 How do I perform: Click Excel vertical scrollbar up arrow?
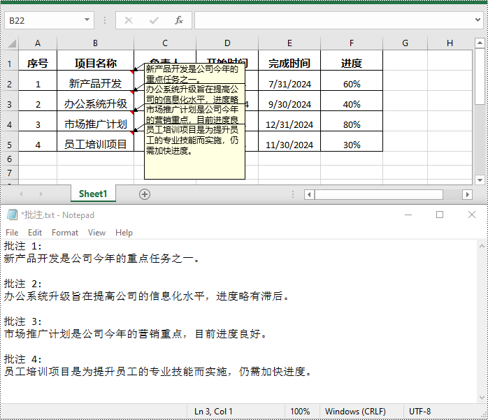coord(480,43)
